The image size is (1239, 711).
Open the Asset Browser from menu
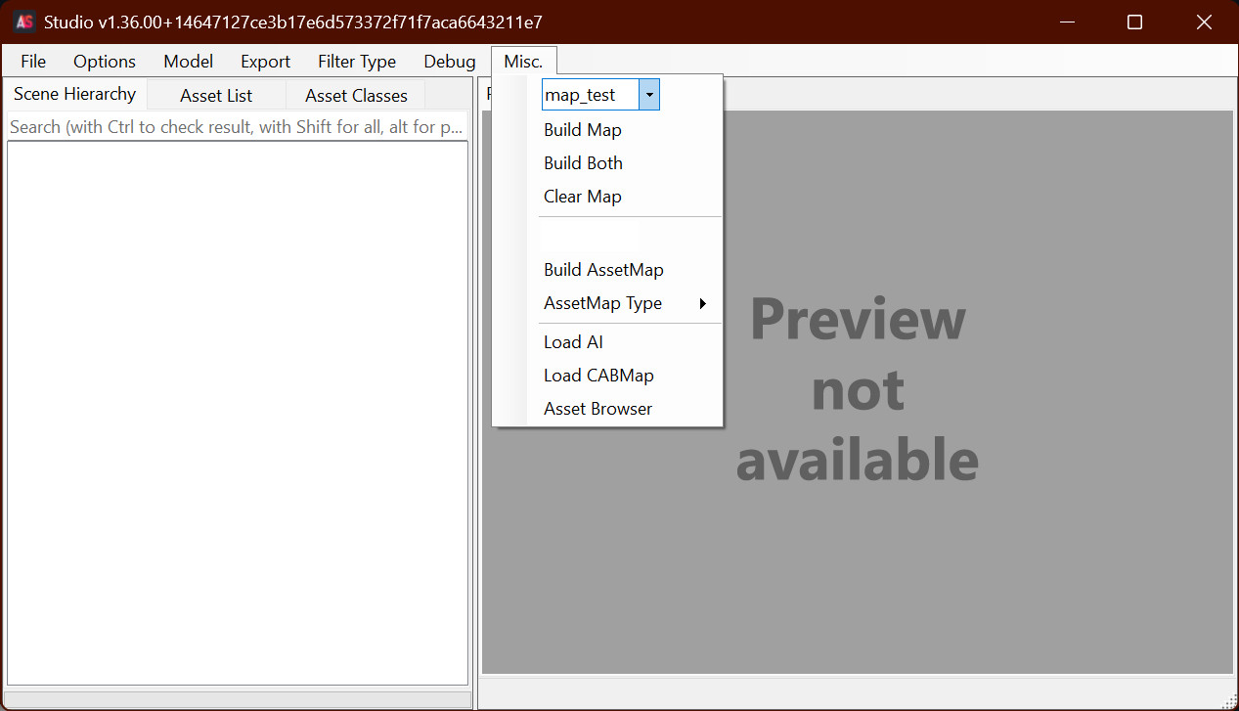tap(607, 409)
